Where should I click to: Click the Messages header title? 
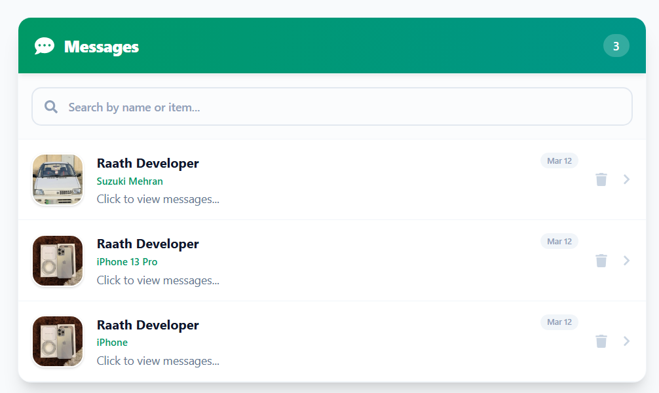pyautogui.click(x=102, y=47)
